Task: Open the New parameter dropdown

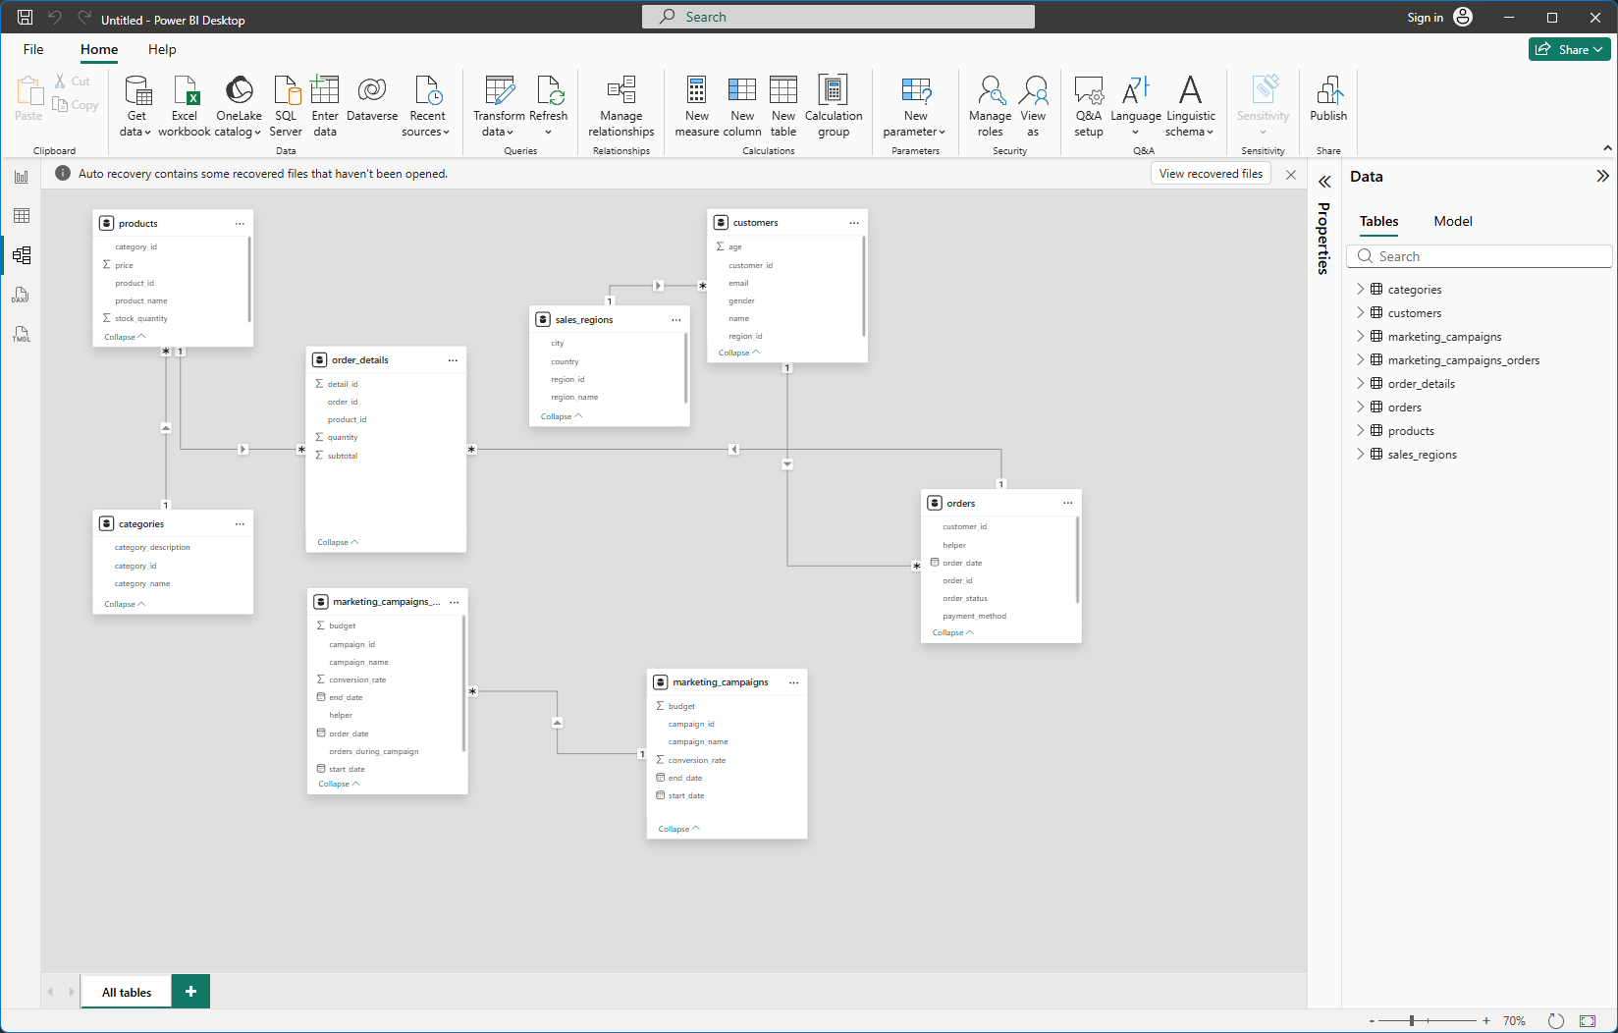Action: click(942, 133)
